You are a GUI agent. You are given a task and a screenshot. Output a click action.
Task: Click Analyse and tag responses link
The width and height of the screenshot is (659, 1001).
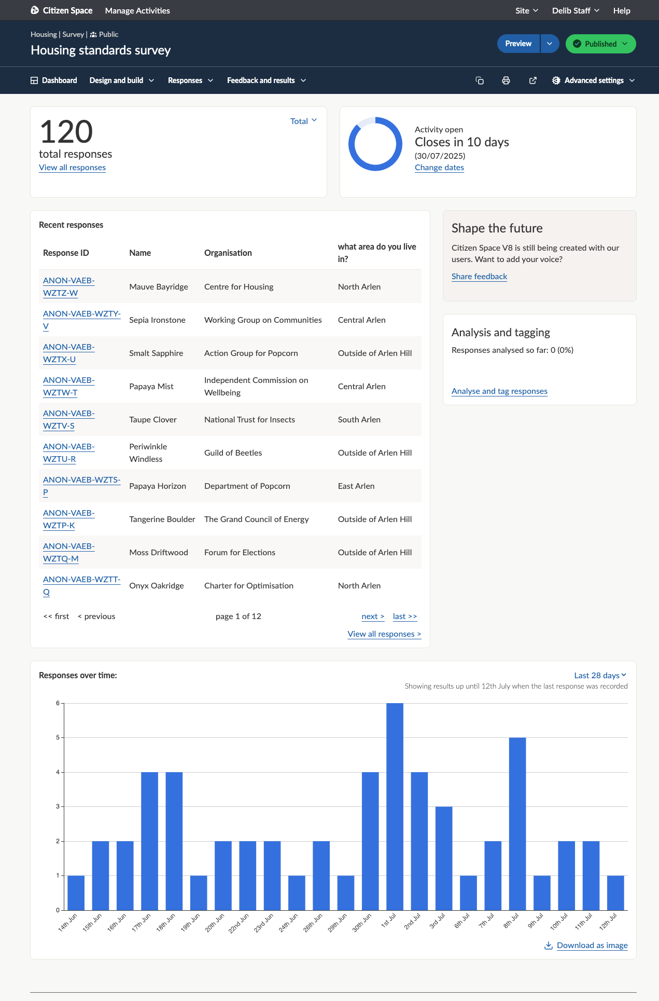click(499, 391)
